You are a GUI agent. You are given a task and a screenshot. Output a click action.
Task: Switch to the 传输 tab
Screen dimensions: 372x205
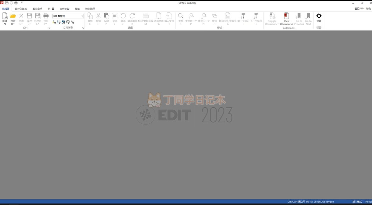pos(77,9)
